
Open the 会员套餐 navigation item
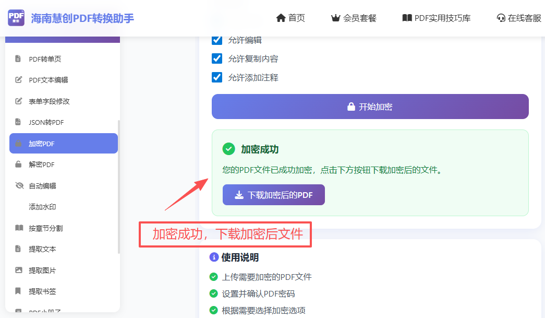tap(354, 18)
